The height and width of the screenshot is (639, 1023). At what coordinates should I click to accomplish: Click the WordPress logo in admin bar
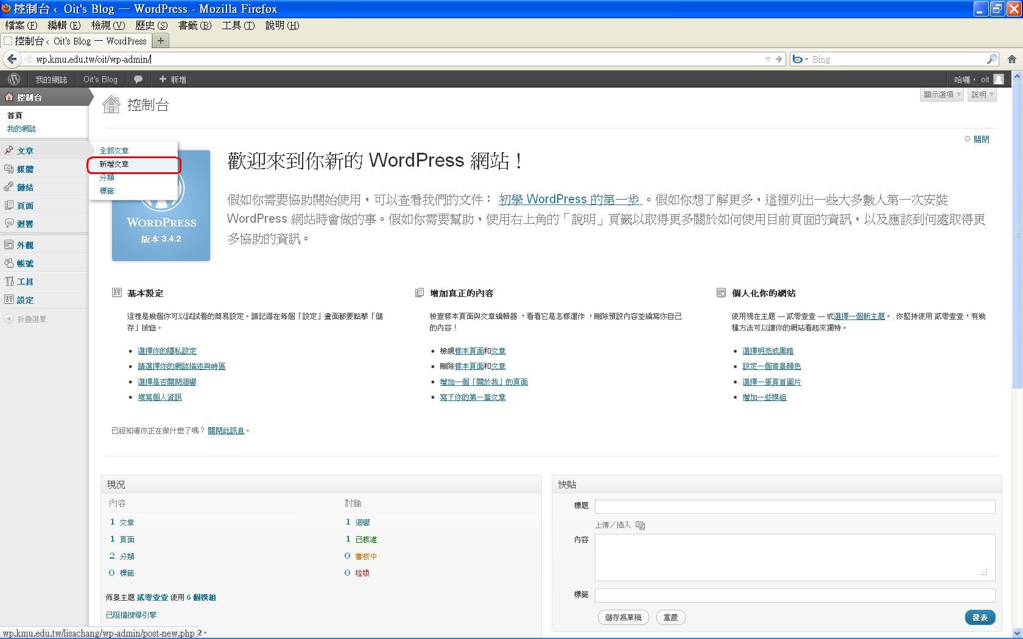click(13, 79)
